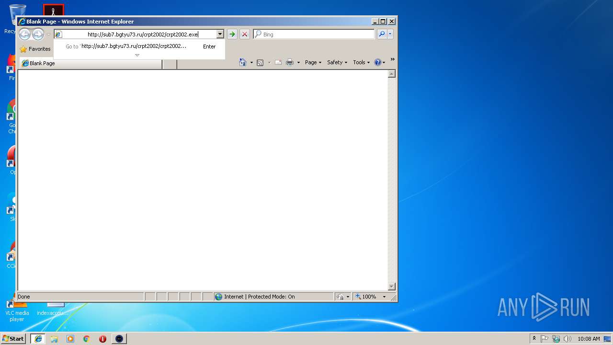
Task: Click the 10:08 AM taskbar clock
Action: pyautogui.click(x=589, y=339)
